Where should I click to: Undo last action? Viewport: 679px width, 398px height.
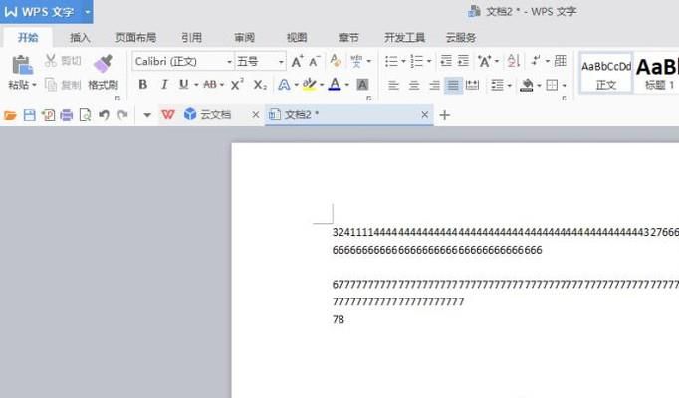point(104,115)
